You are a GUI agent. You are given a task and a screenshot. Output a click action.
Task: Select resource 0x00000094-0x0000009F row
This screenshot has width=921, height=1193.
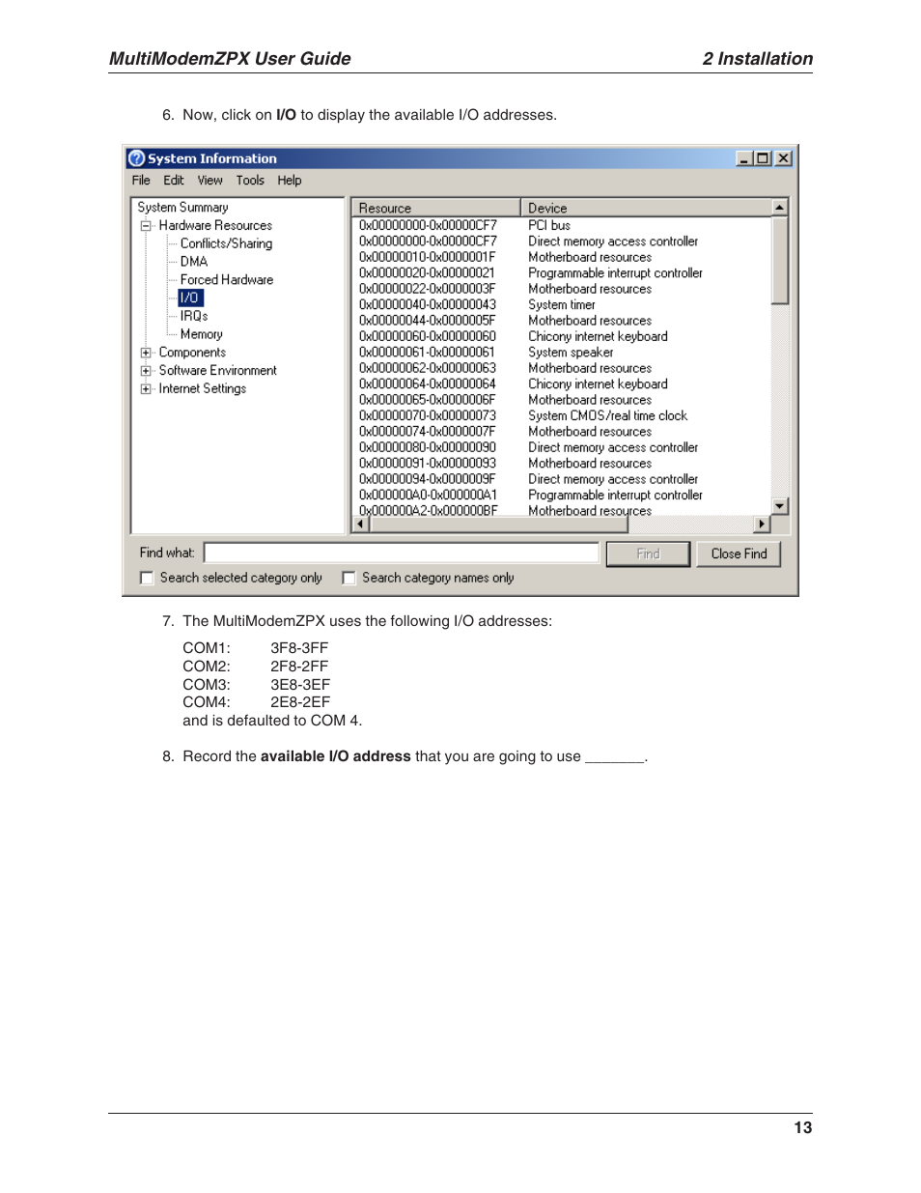point(561,480)
